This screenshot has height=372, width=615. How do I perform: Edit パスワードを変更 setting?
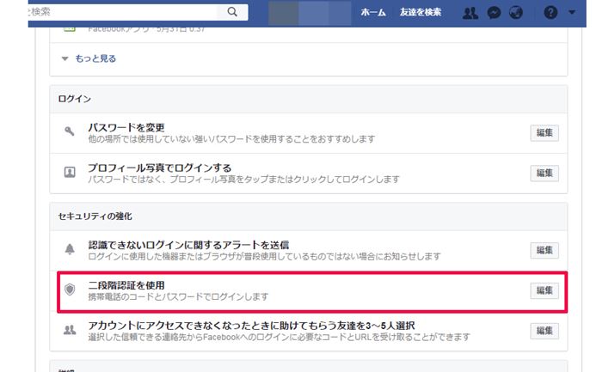point(544,133)
